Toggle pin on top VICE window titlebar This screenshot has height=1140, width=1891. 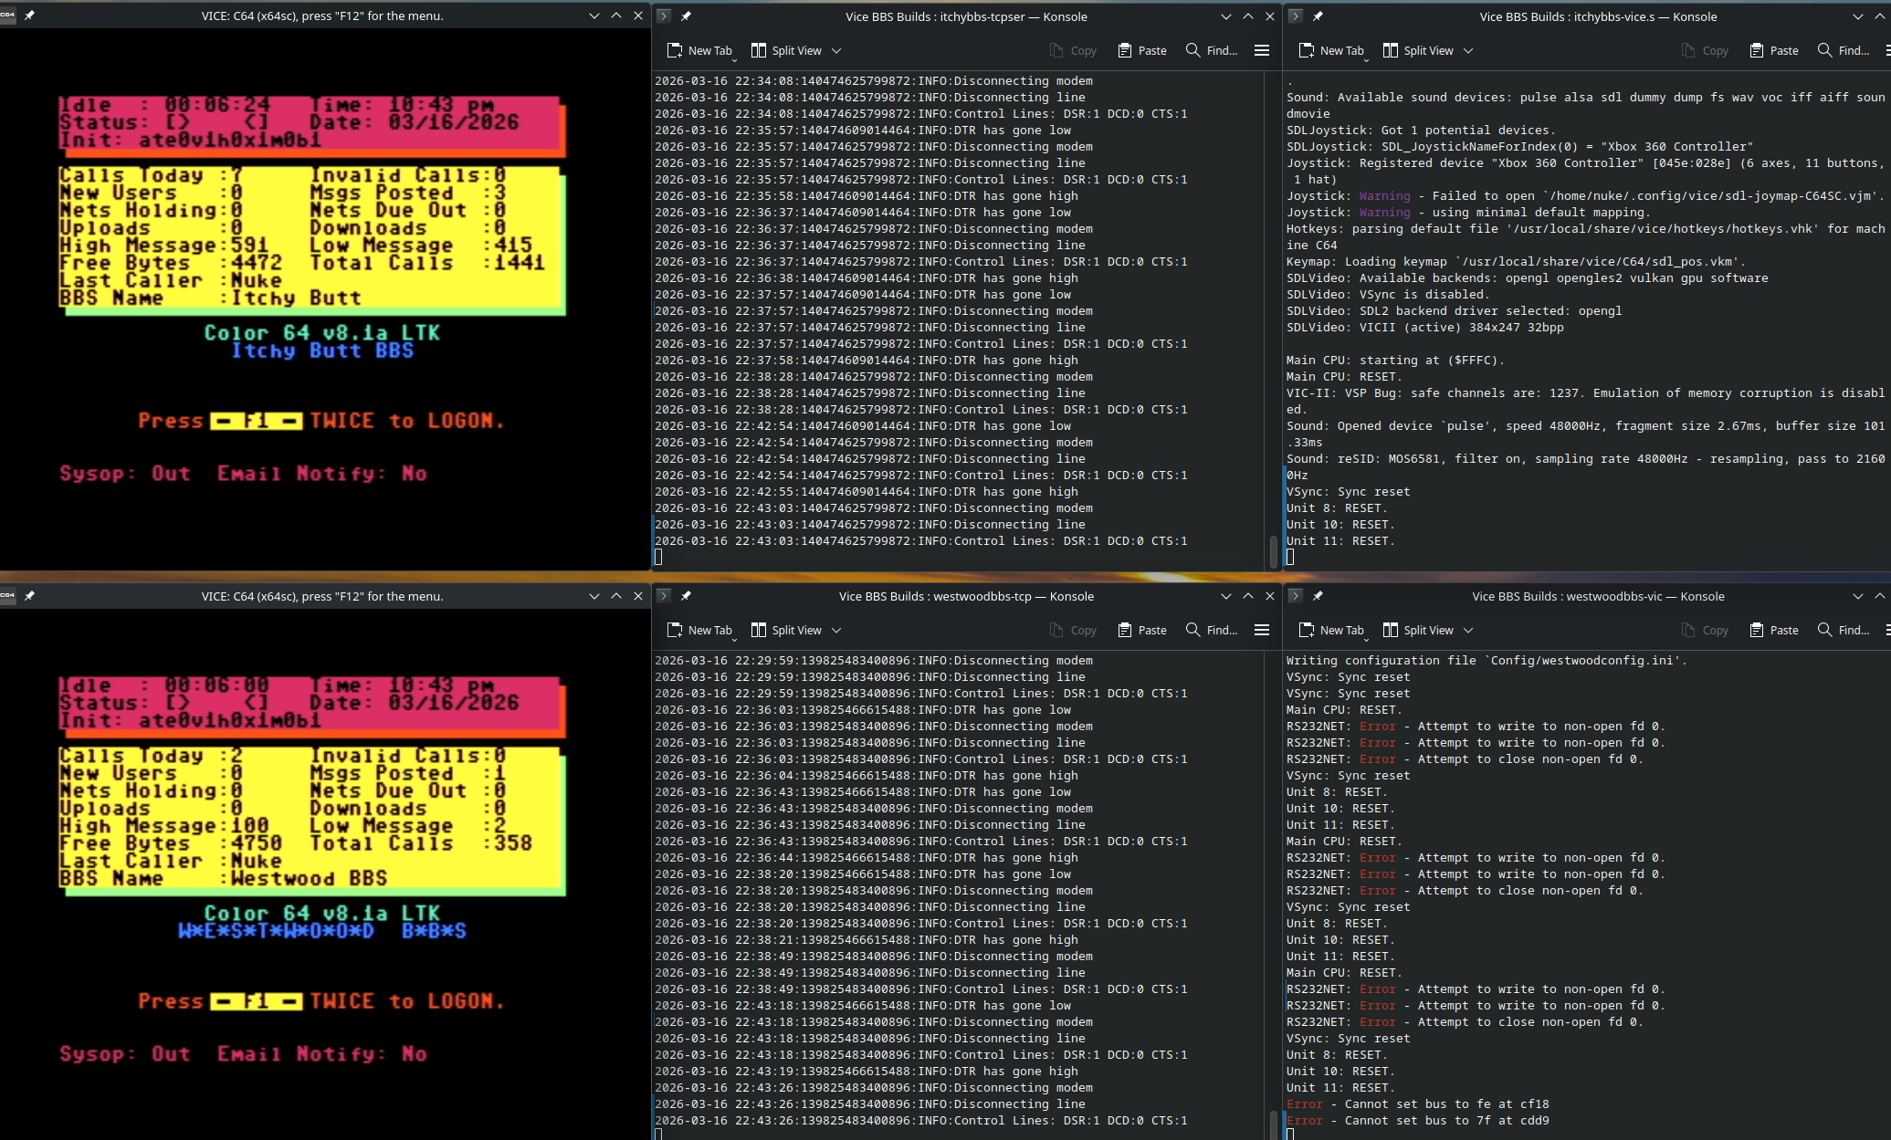(x=29, y=16)
